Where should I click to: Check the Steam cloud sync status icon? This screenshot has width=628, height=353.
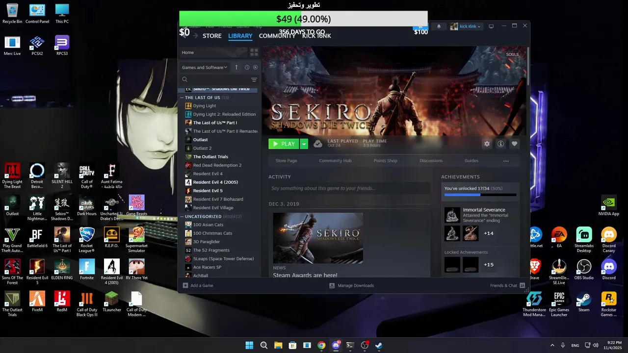318,144
